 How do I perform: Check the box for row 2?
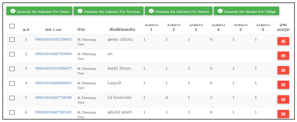(x=12, y=54)
